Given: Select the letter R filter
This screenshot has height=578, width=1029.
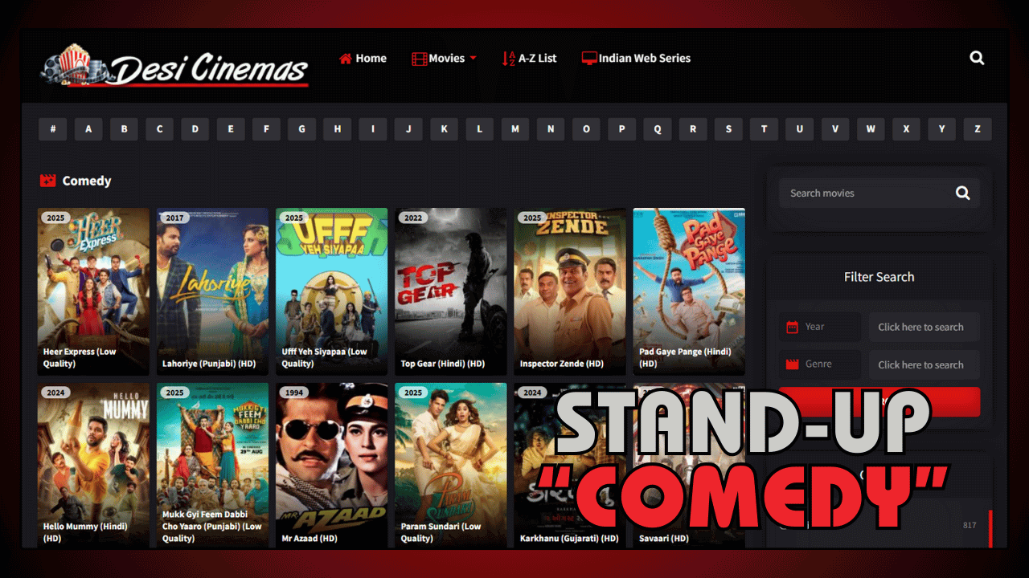Looking at the screenshot, I should [692, 129].
